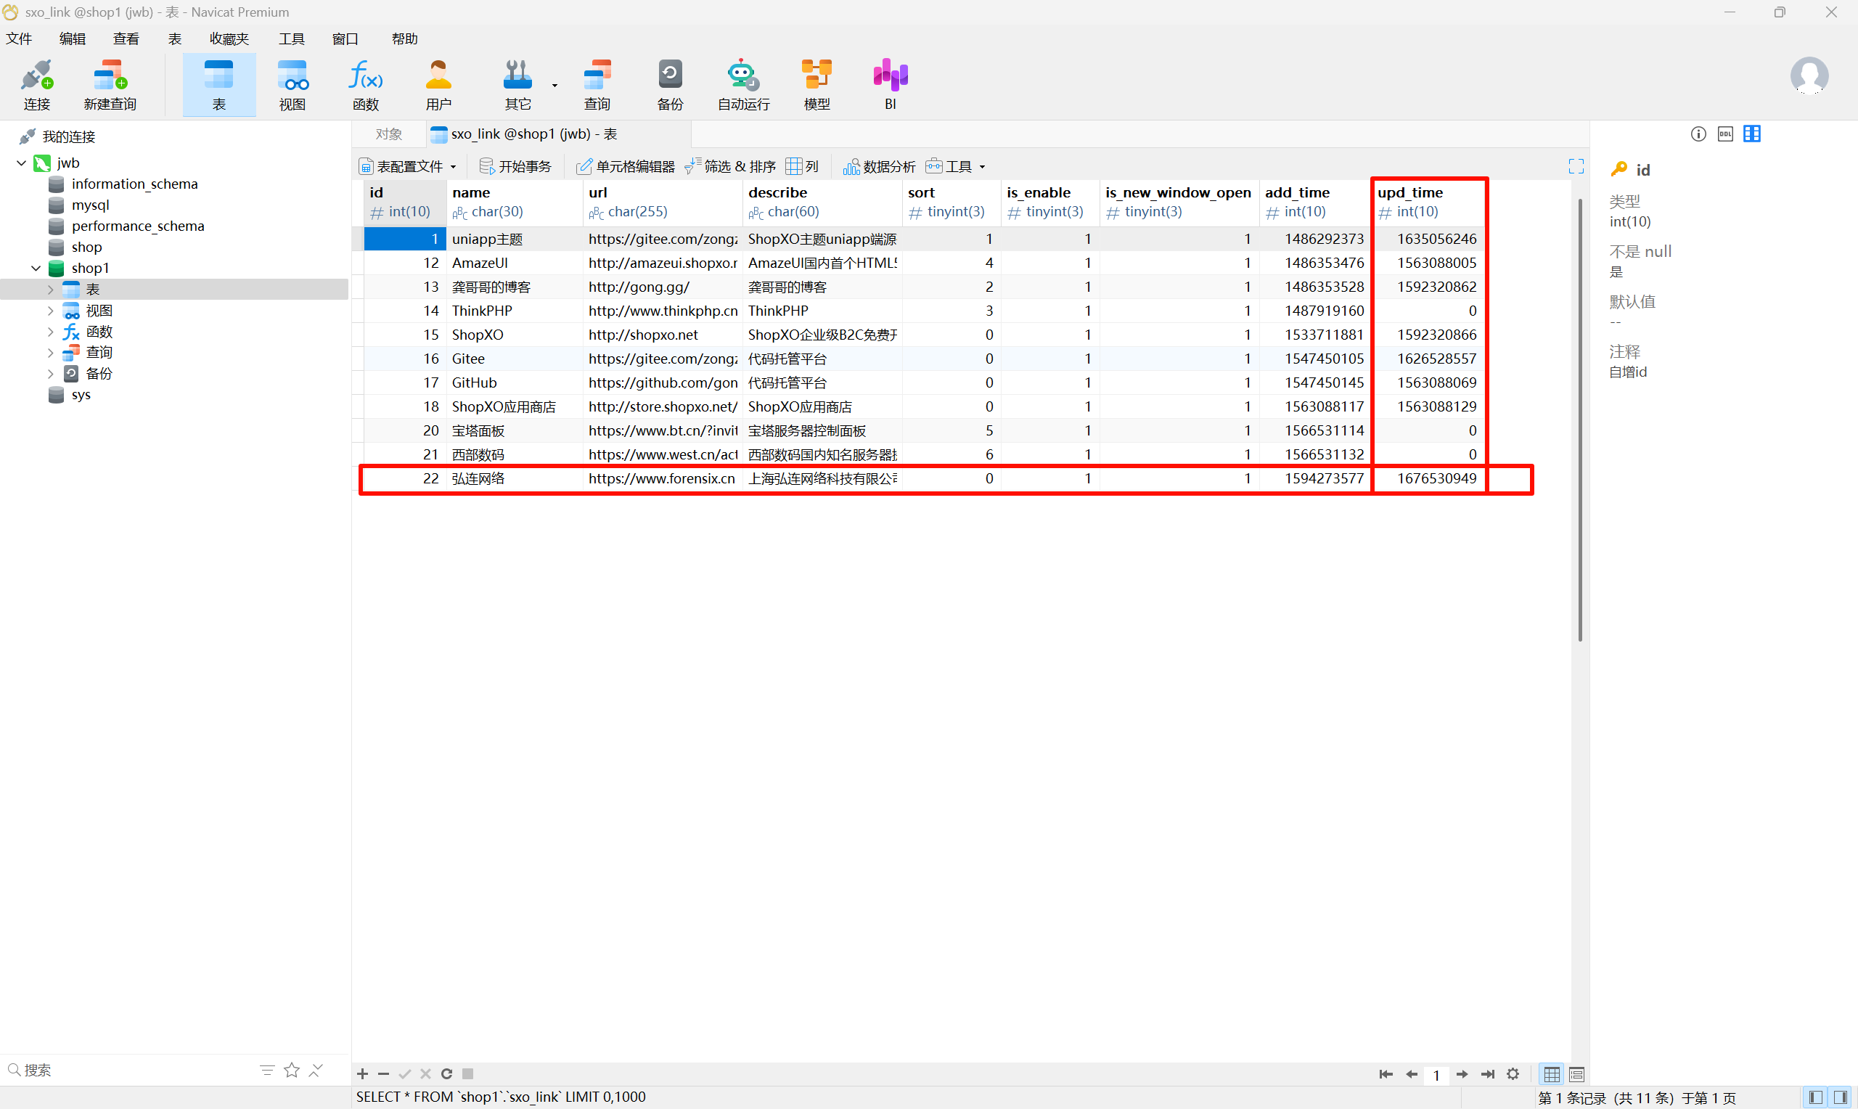
Task: Open the 工具 dropdown in table toolbar
Action: pos(957,166)
